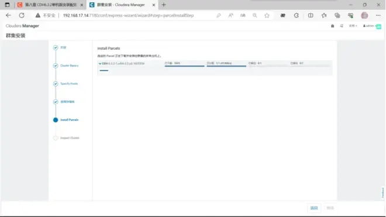Click the downloaded progress bar
The height and width of the screenshot is (217, 386).
[185, 66]
